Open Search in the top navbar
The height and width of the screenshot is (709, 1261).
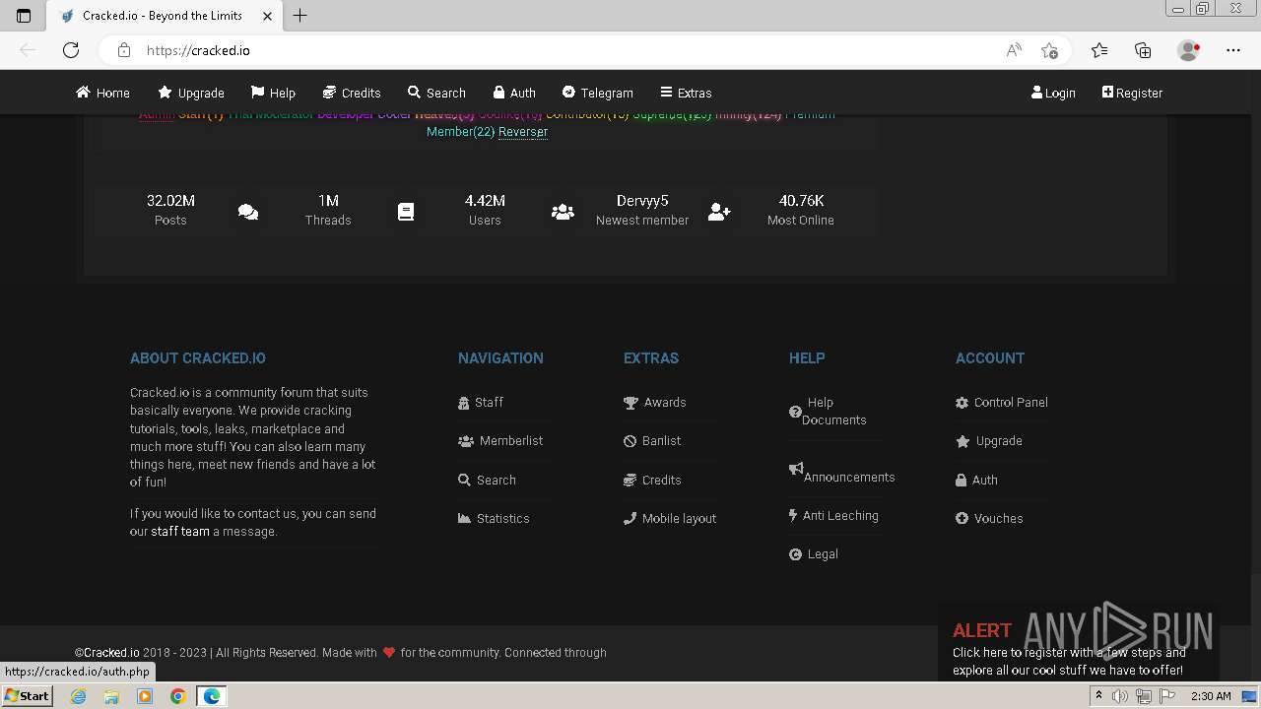436,93
